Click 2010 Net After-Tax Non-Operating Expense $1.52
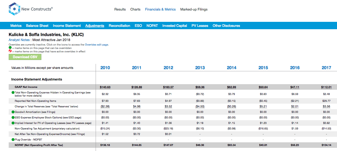 [x=105, y=134]
